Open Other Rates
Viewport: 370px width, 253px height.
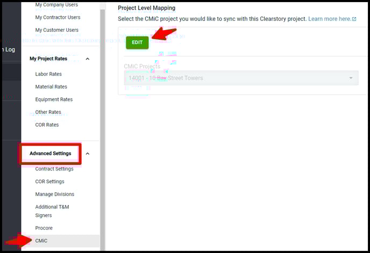pos(48,112)
